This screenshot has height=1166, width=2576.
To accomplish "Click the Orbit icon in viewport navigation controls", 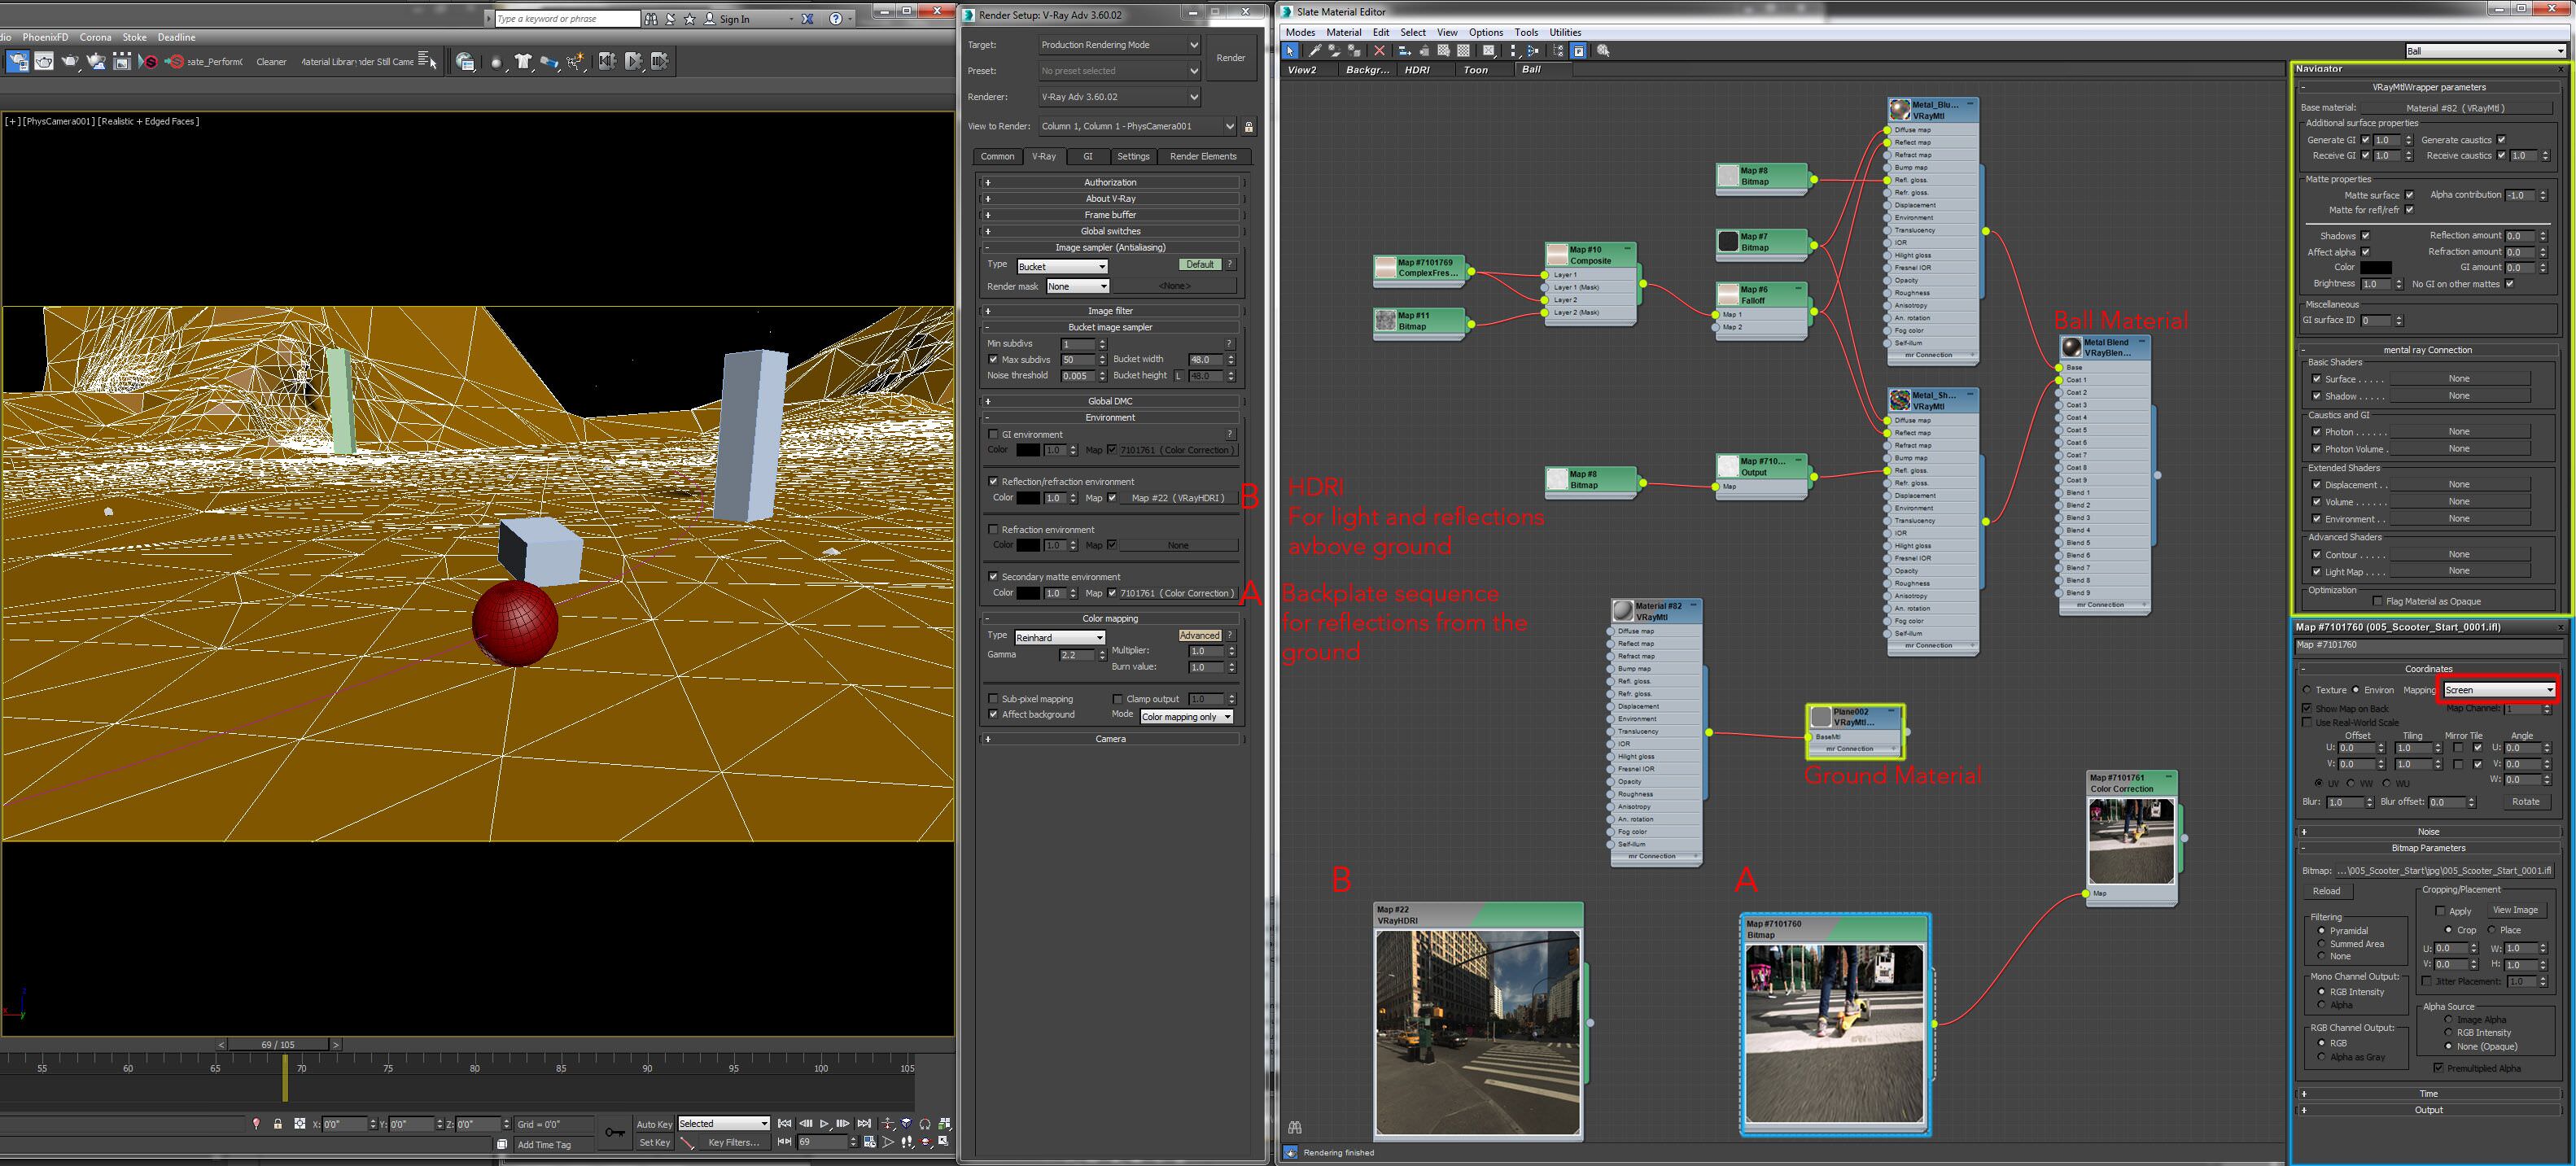I will (926, 1141).
